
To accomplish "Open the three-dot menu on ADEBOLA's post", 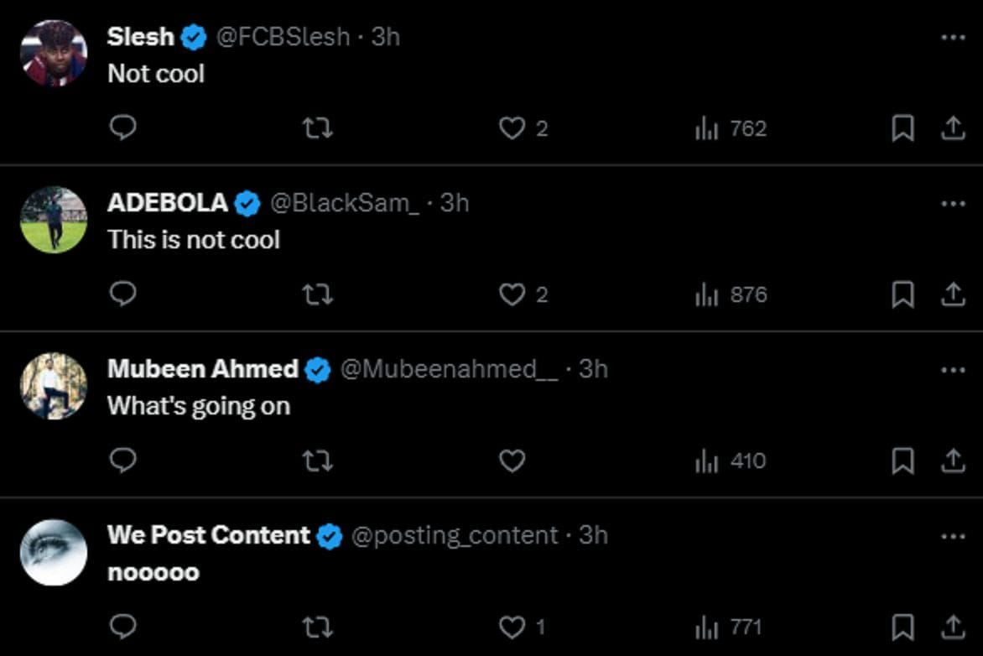I will click(954, 201).
